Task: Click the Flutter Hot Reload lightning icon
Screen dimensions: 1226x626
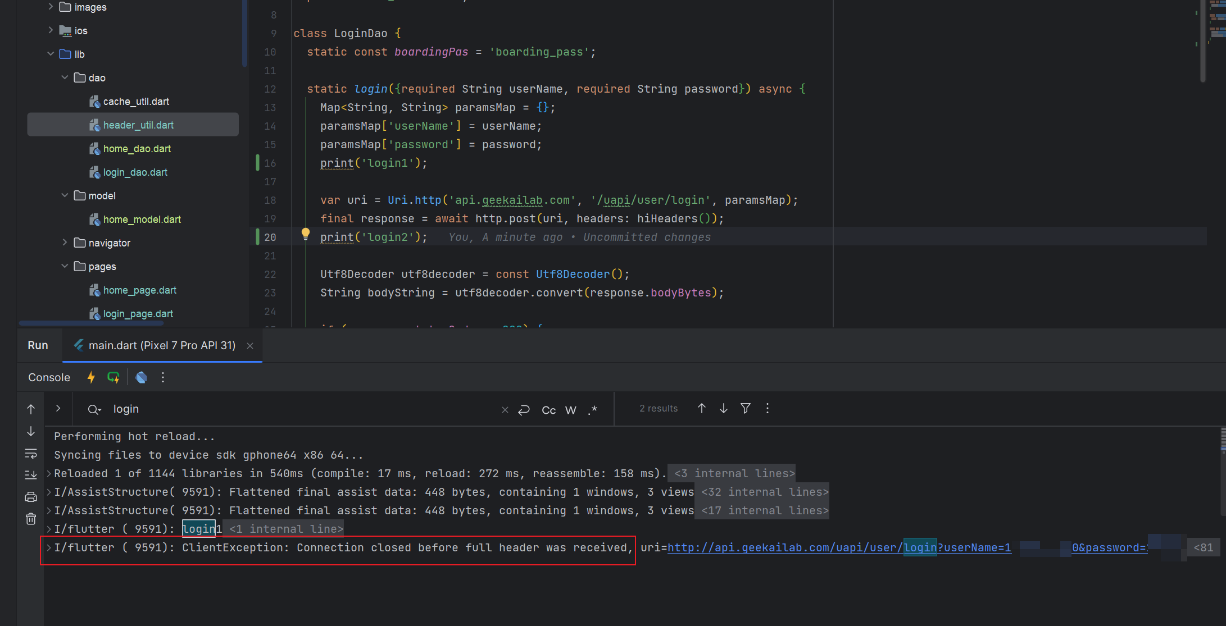Action: 91,377
